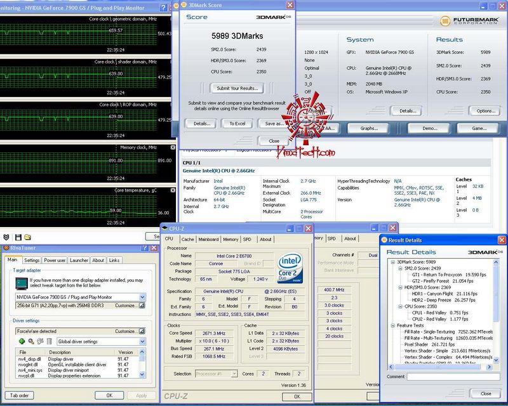This screenshot has width=508, height=406.
Task: Open Customize icon beside ForceWare detected
Action: [142, 331]
